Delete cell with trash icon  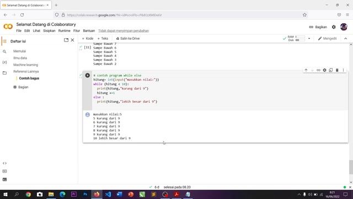pos(337,70)
